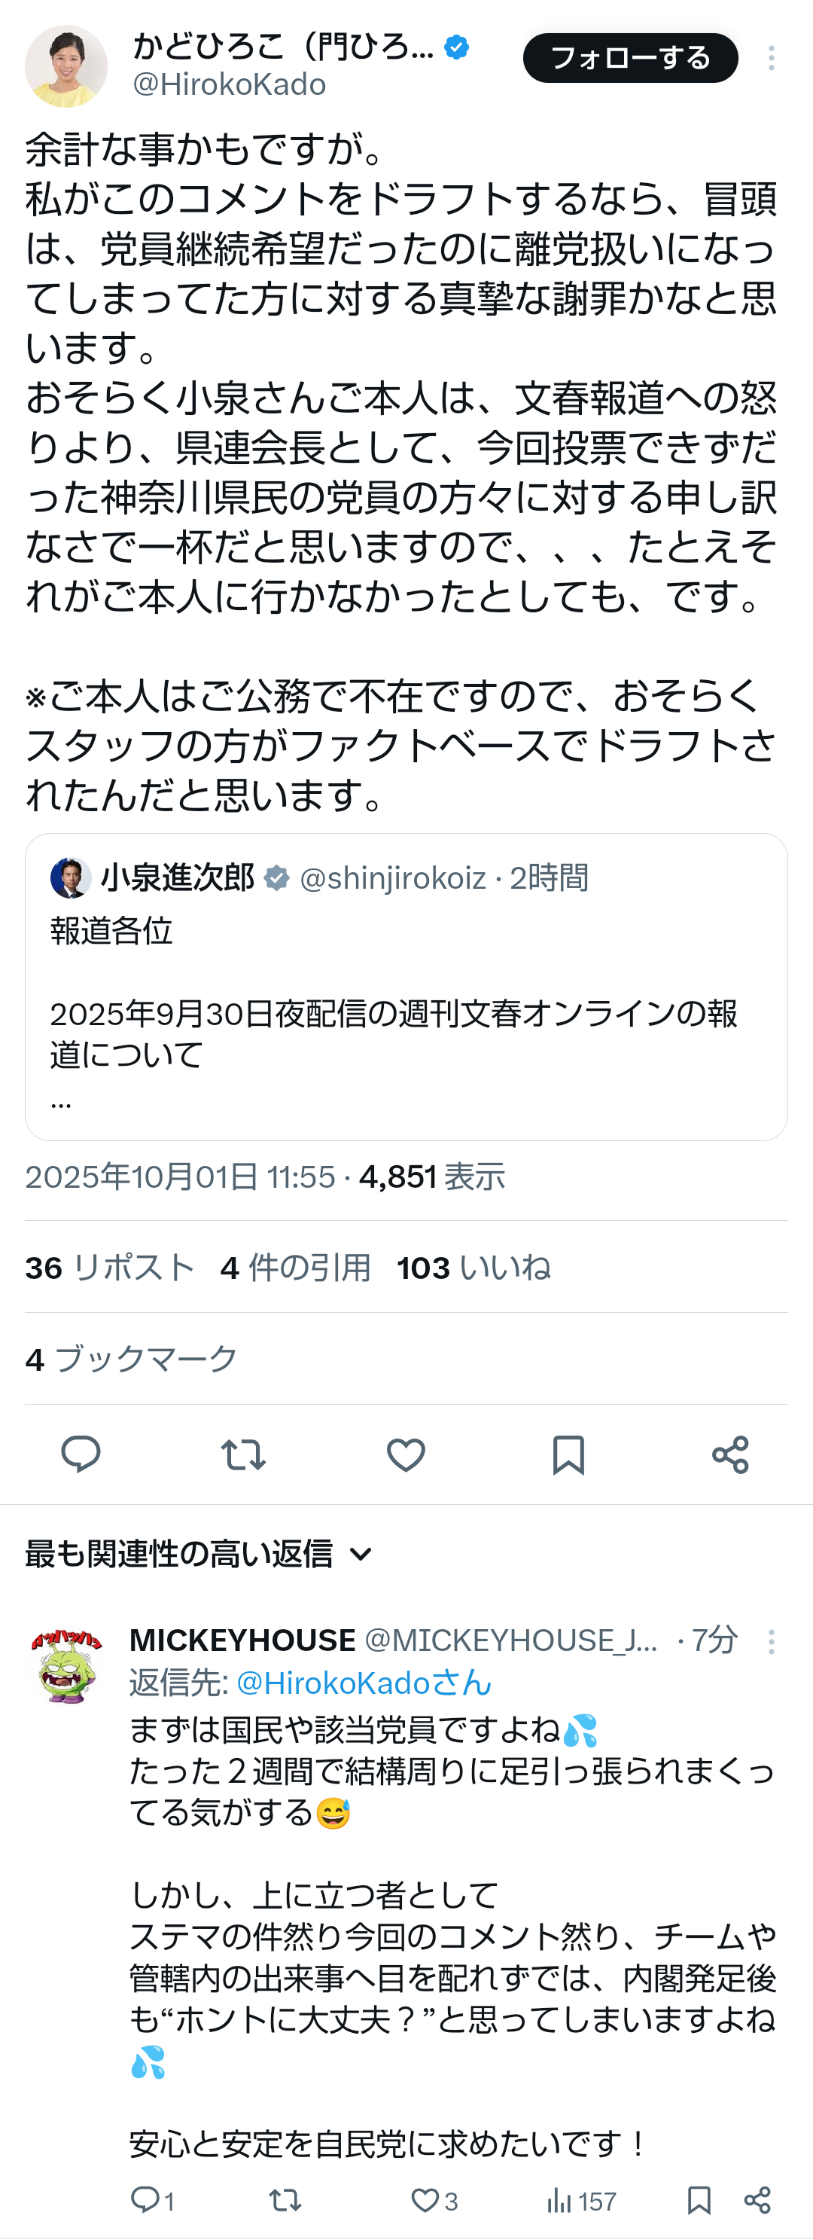Share the MICKEYHOUSE reply
Image resolution: width=813 pixels, height=2240 pixels.
[x=757, y=2200]
